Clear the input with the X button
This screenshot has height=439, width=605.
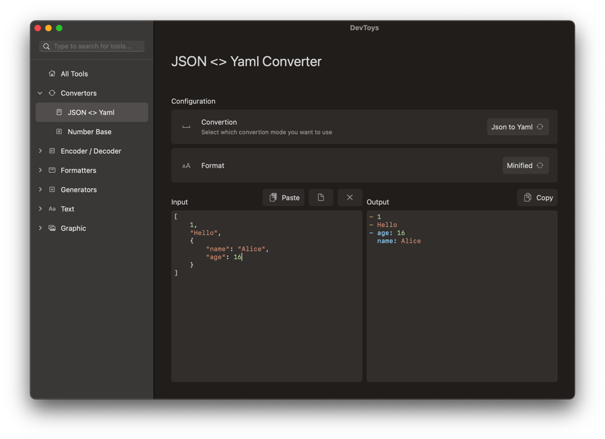pyautogui.click(x=350, y=197)
